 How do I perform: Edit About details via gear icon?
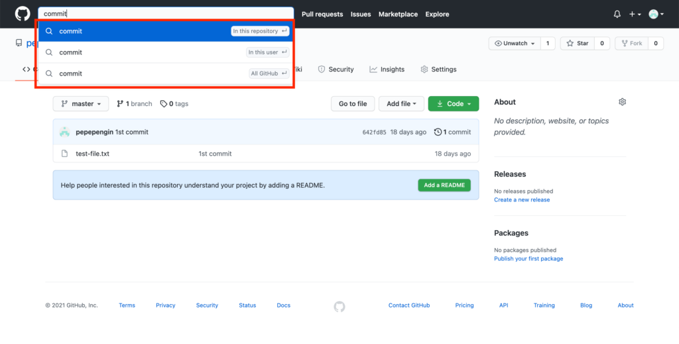pos(622,102)
